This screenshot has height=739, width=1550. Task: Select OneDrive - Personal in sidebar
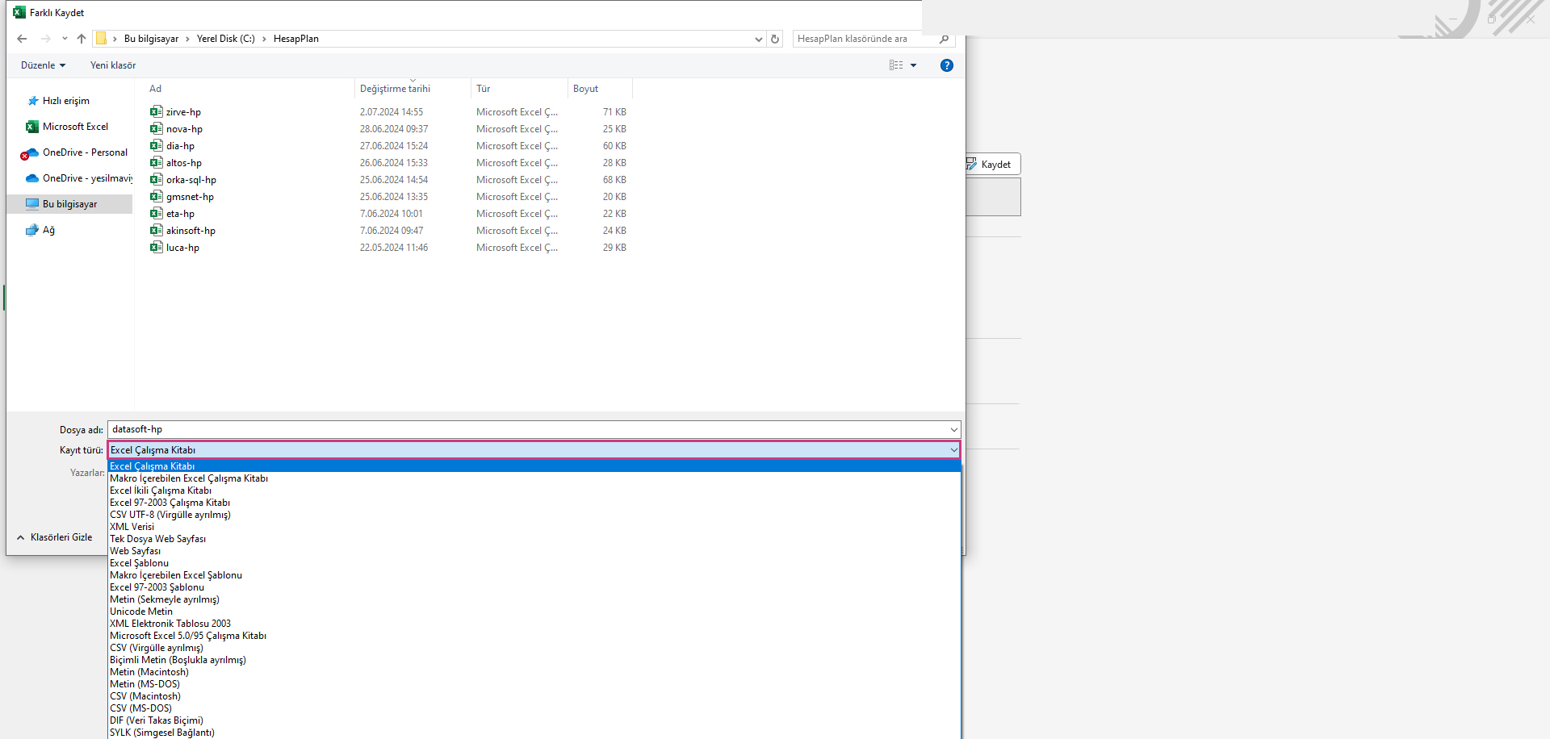coord(85,152)
